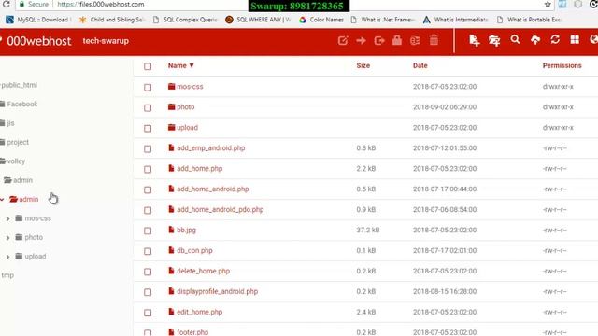
Task: Toggle the select-all checkbox in header
Action: point(148,66)
